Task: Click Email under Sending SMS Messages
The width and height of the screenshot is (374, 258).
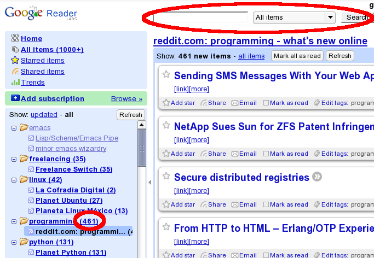Action: click(x=244, y=103)
